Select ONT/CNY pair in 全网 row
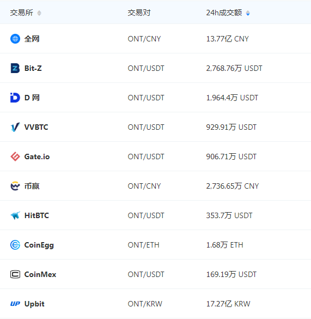This screenshot has height=319, width=311. click(144, 39)
